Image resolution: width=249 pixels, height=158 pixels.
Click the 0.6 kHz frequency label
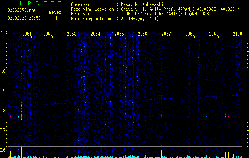point(3,150)
